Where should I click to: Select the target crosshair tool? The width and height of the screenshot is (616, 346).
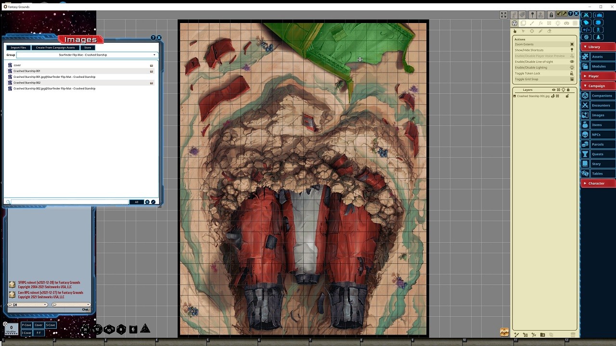tap(532, 31)
